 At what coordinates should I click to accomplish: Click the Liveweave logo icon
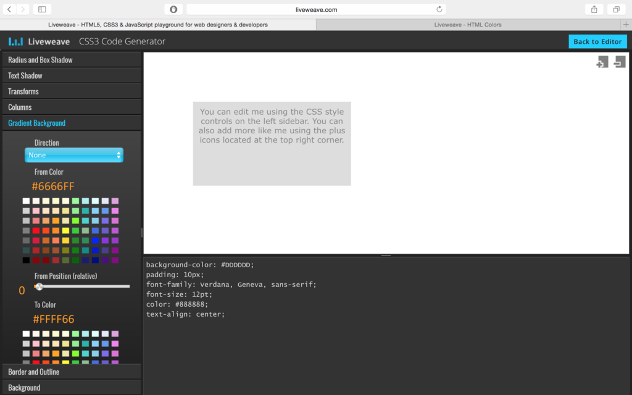tap(15, 41)
